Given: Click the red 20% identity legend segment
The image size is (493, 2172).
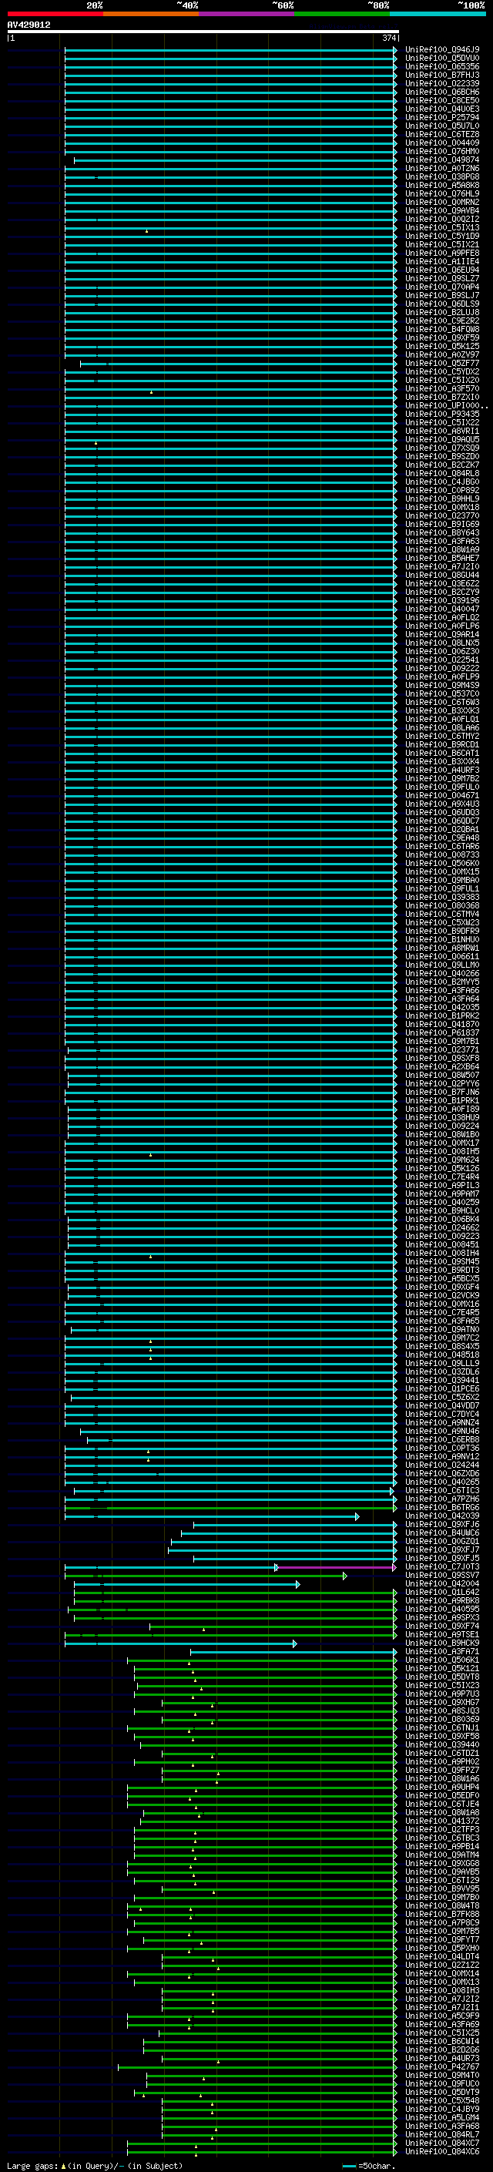Looking at the screenshot, I should [55, 14].
